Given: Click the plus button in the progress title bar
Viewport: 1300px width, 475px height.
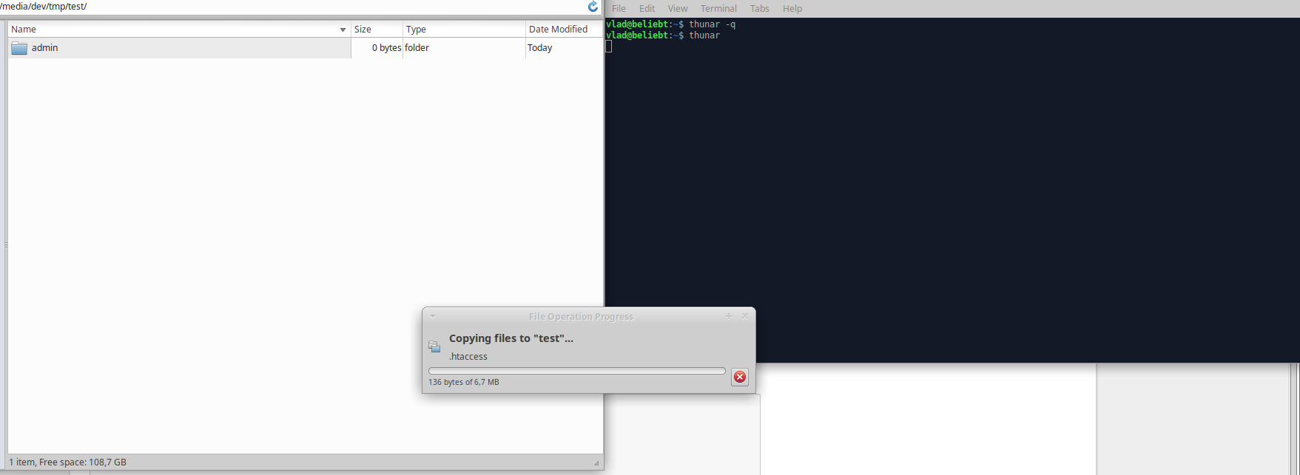Looking at the screenshot, I should (729, 316).
